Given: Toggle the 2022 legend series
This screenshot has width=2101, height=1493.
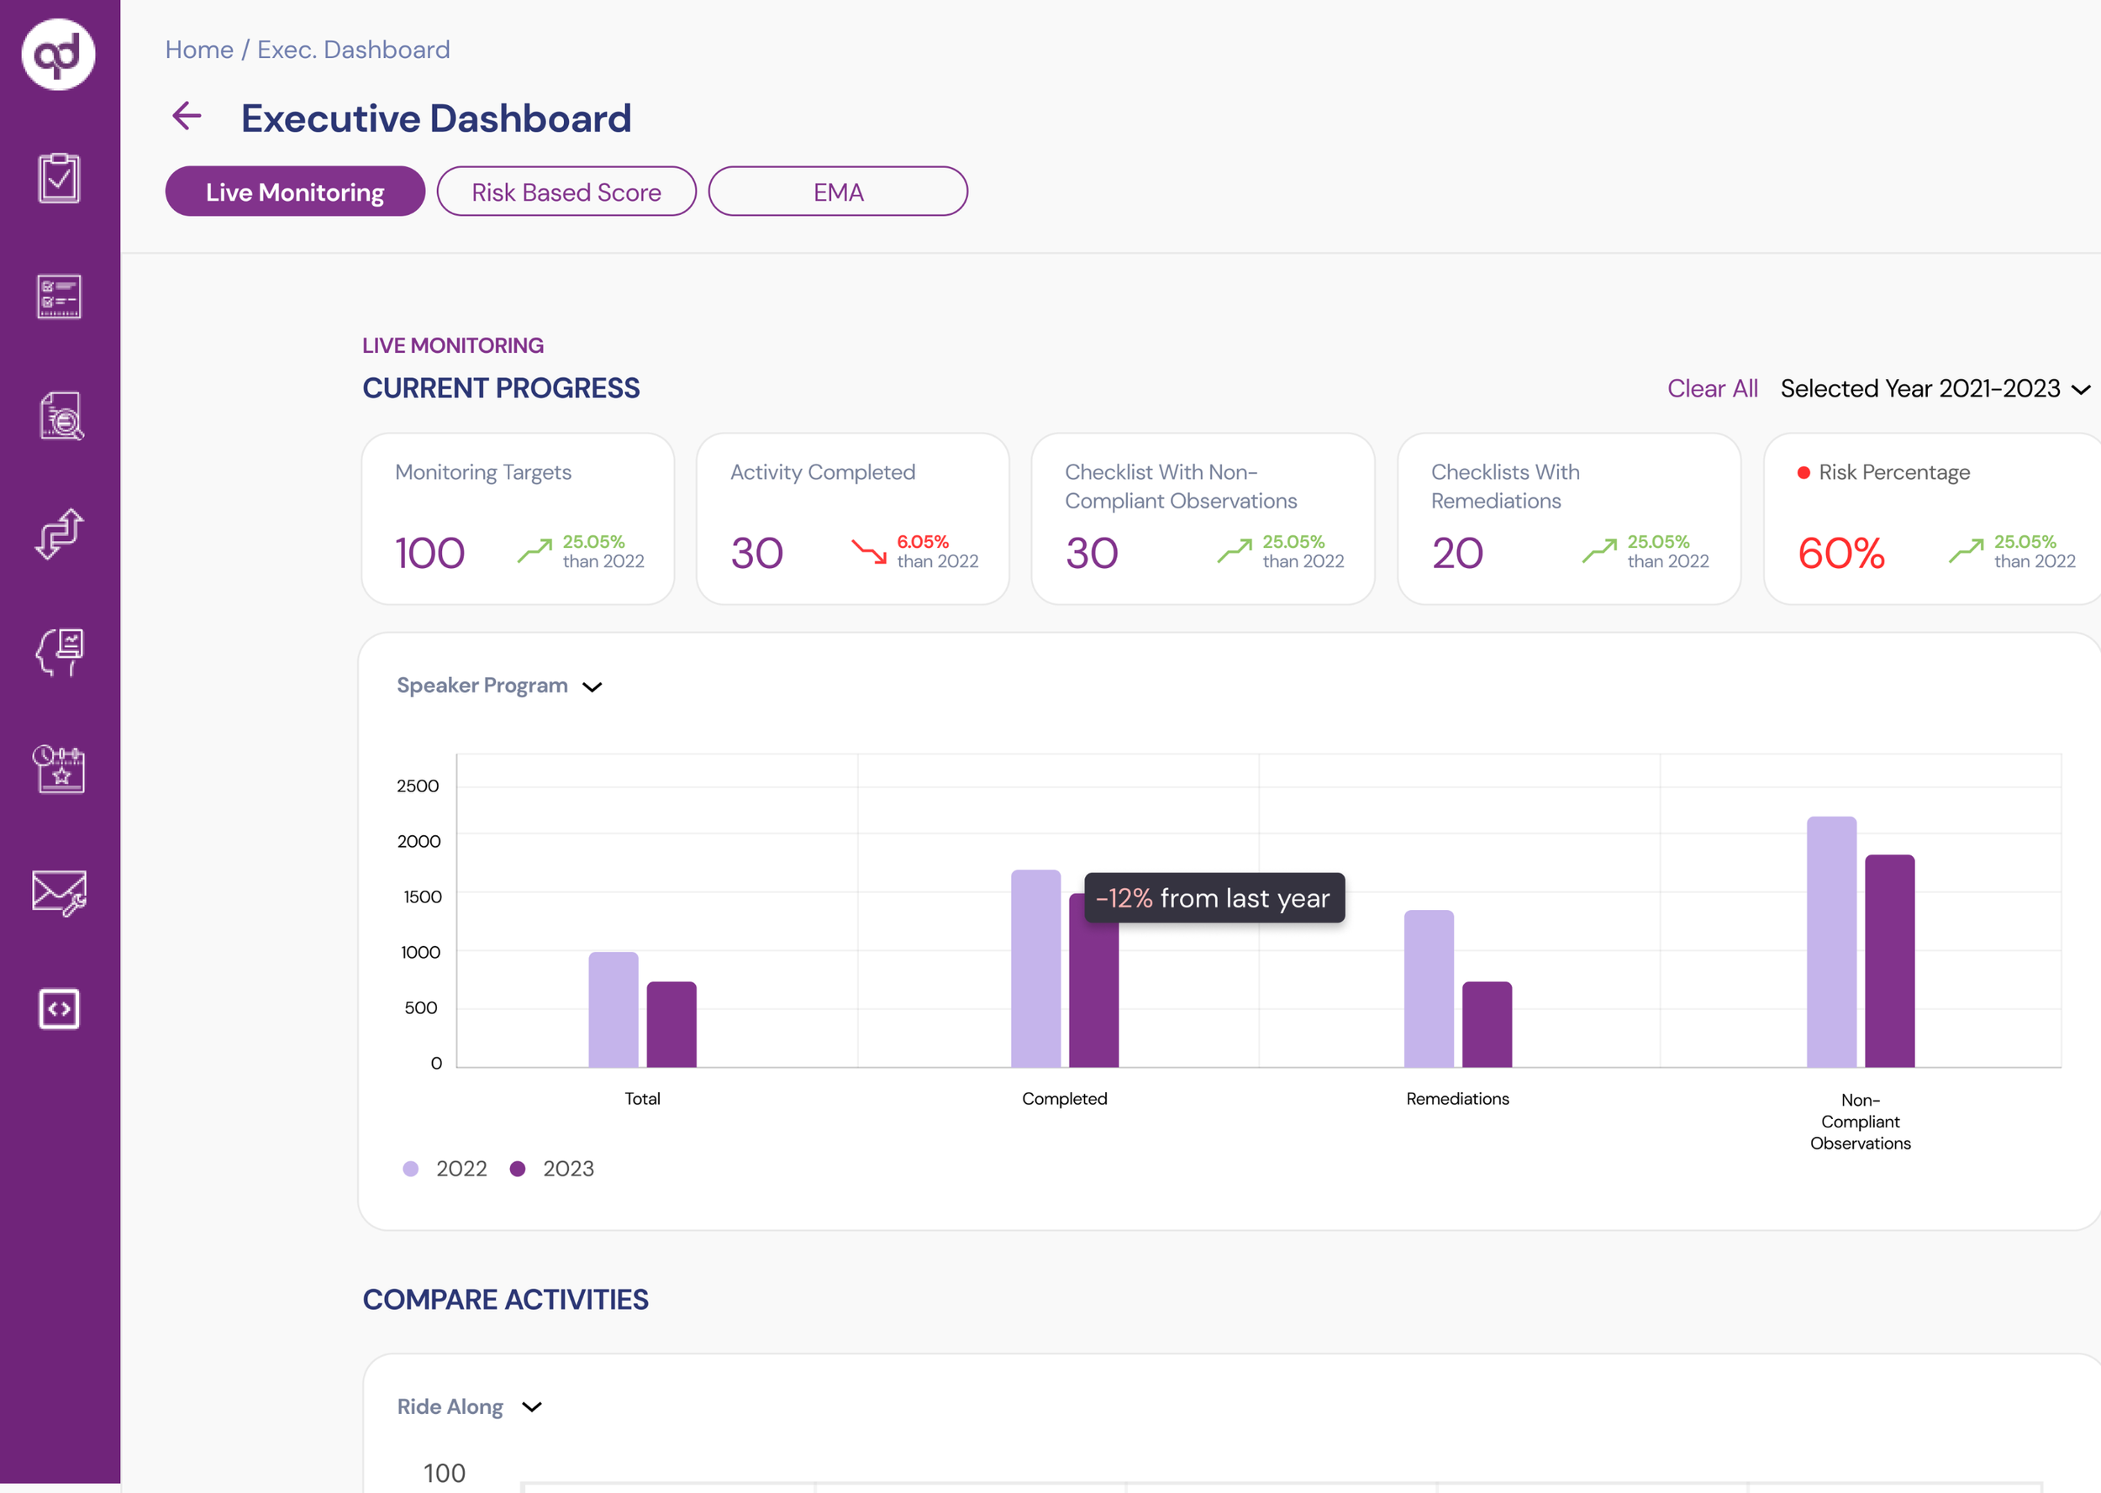Looking at the screenshot, I should click(x=445, y=1169).
